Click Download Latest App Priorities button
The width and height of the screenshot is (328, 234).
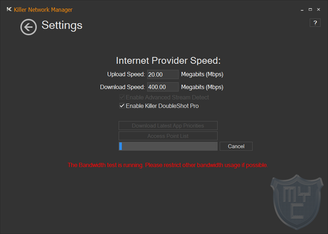coord(168,126)
